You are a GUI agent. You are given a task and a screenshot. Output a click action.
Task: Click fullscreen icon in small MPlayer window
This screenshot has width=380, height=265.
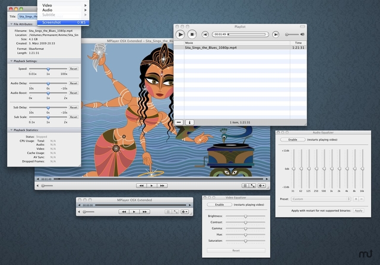176,212
